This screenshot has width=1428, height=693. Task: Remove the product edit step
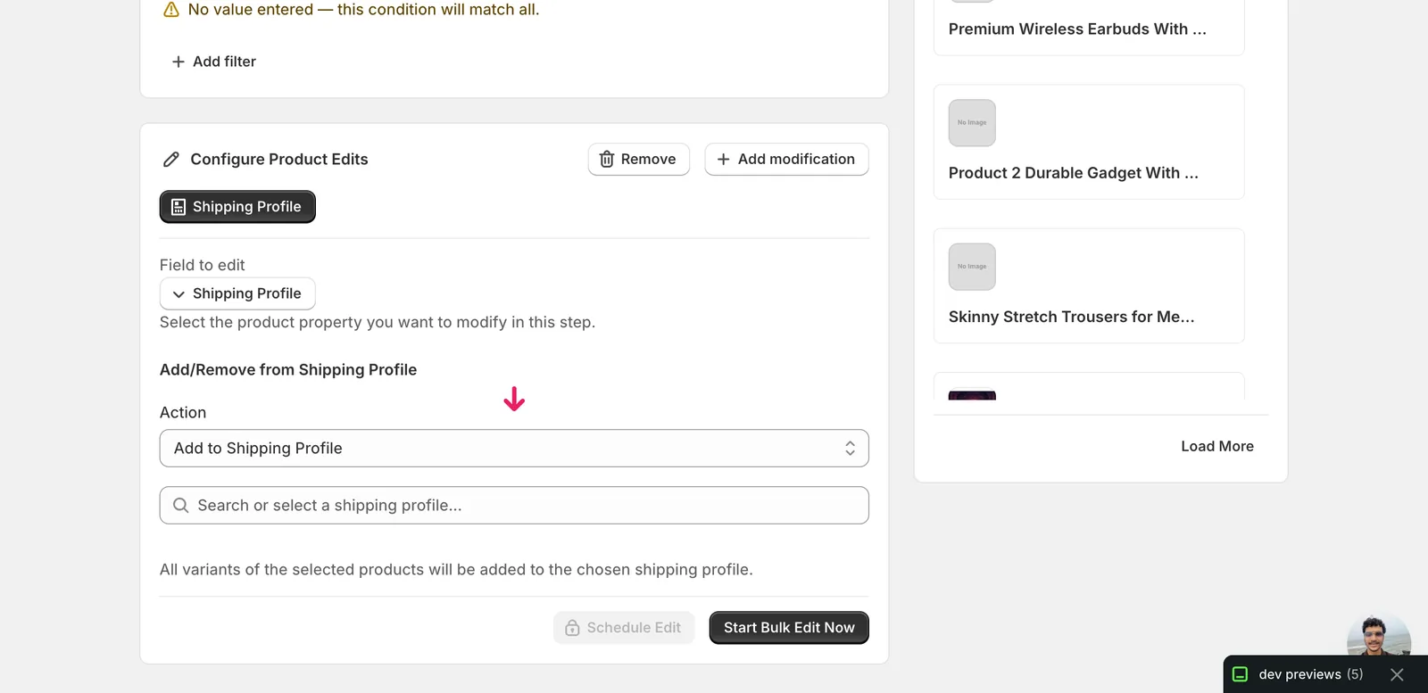coord(639,160)
